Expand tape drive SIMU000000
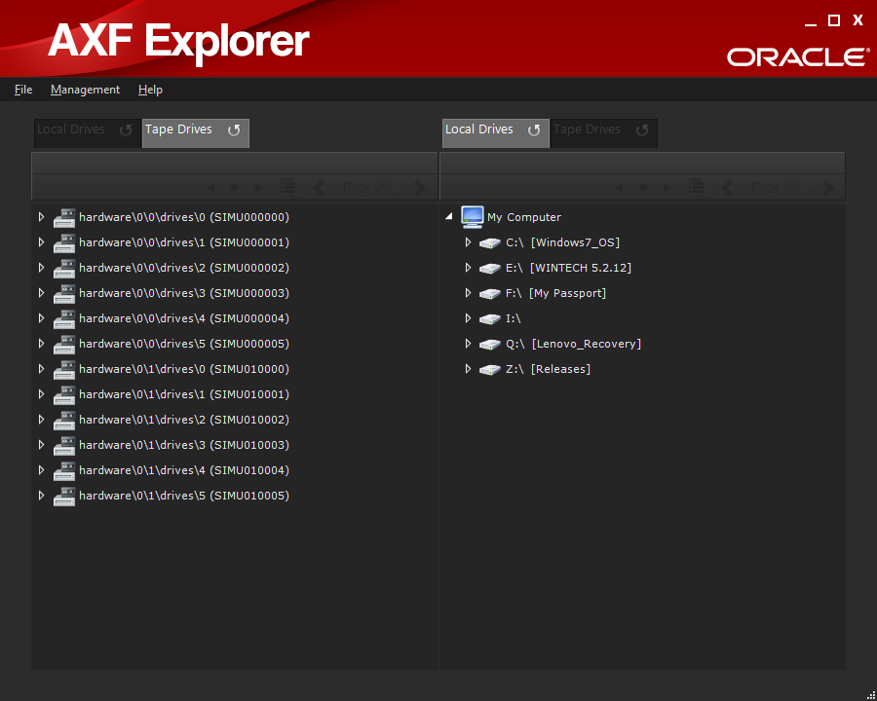The height and width of the screenshot is (701, 877). 41,217
